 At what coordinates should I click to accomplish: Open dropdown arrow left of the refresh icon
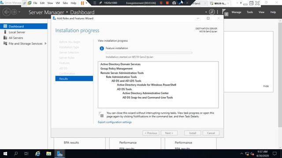[x=206, y=12]
